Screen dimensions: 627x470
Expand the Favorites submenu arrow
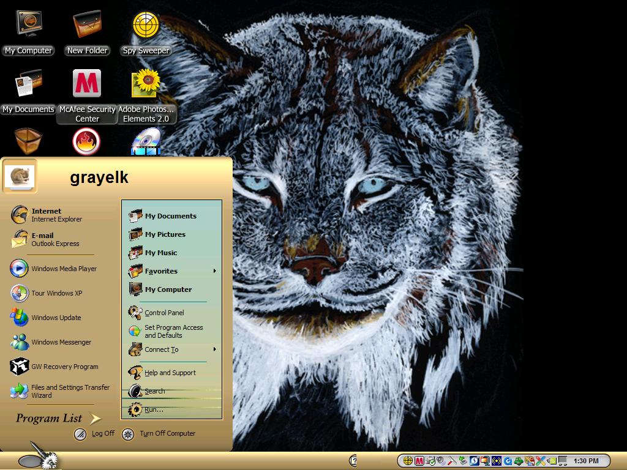tap(215, 271)
